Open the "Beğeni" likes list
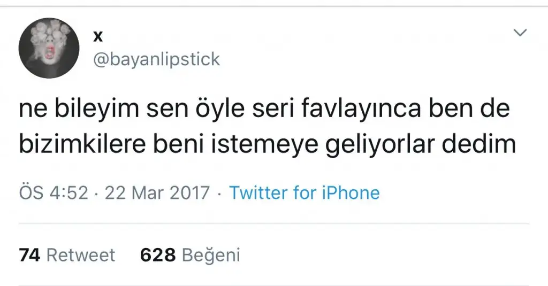The height and width of the screenshot is (286, 548). (x=211, y=255)
